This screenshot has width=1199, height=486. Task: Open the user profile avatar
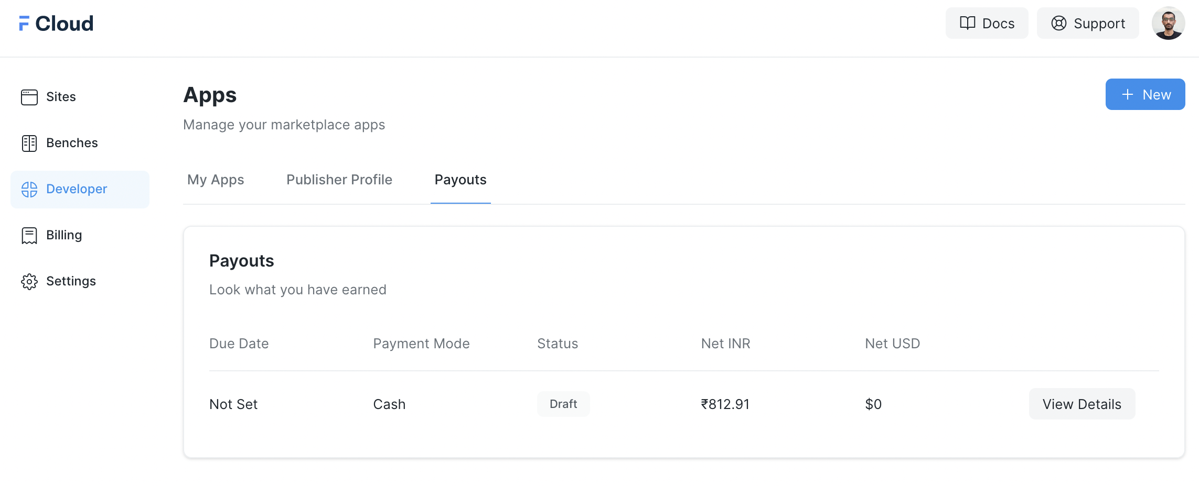(x=1168, y=23)
